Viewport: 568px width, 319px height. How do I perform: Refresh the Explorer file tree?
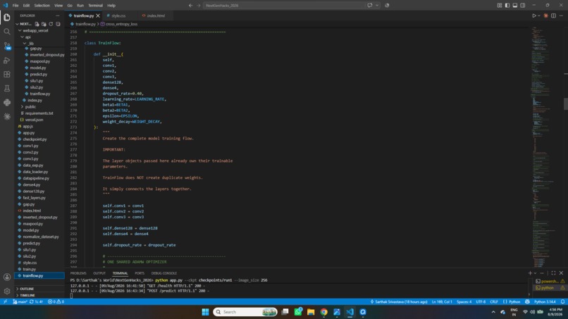coord(51,24)
